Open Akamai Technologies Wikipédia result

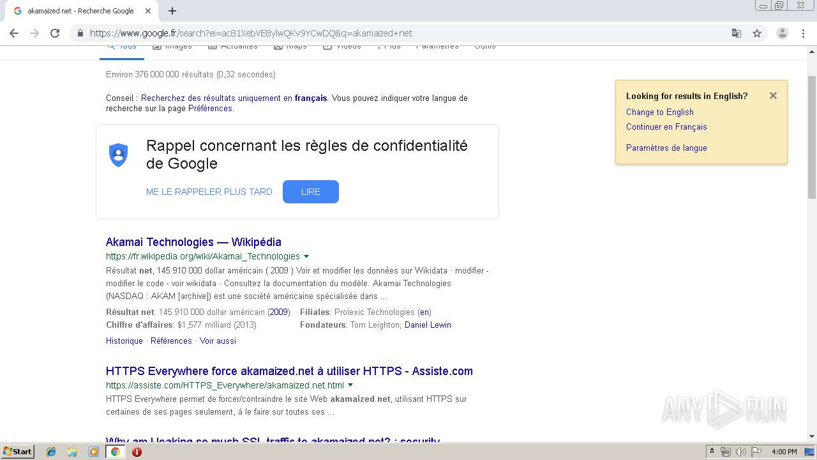coord(193,242)
